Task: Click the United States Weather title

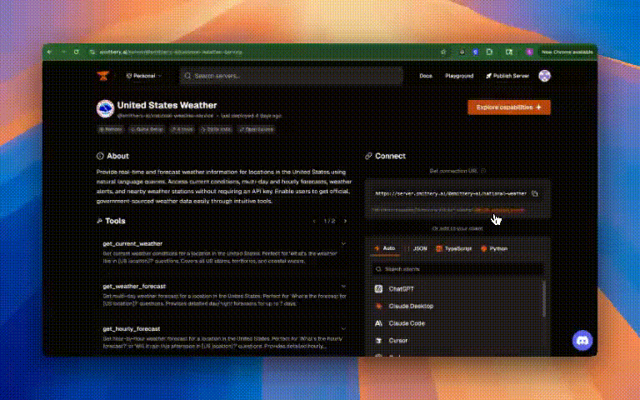Action: [x=167, y=105]
